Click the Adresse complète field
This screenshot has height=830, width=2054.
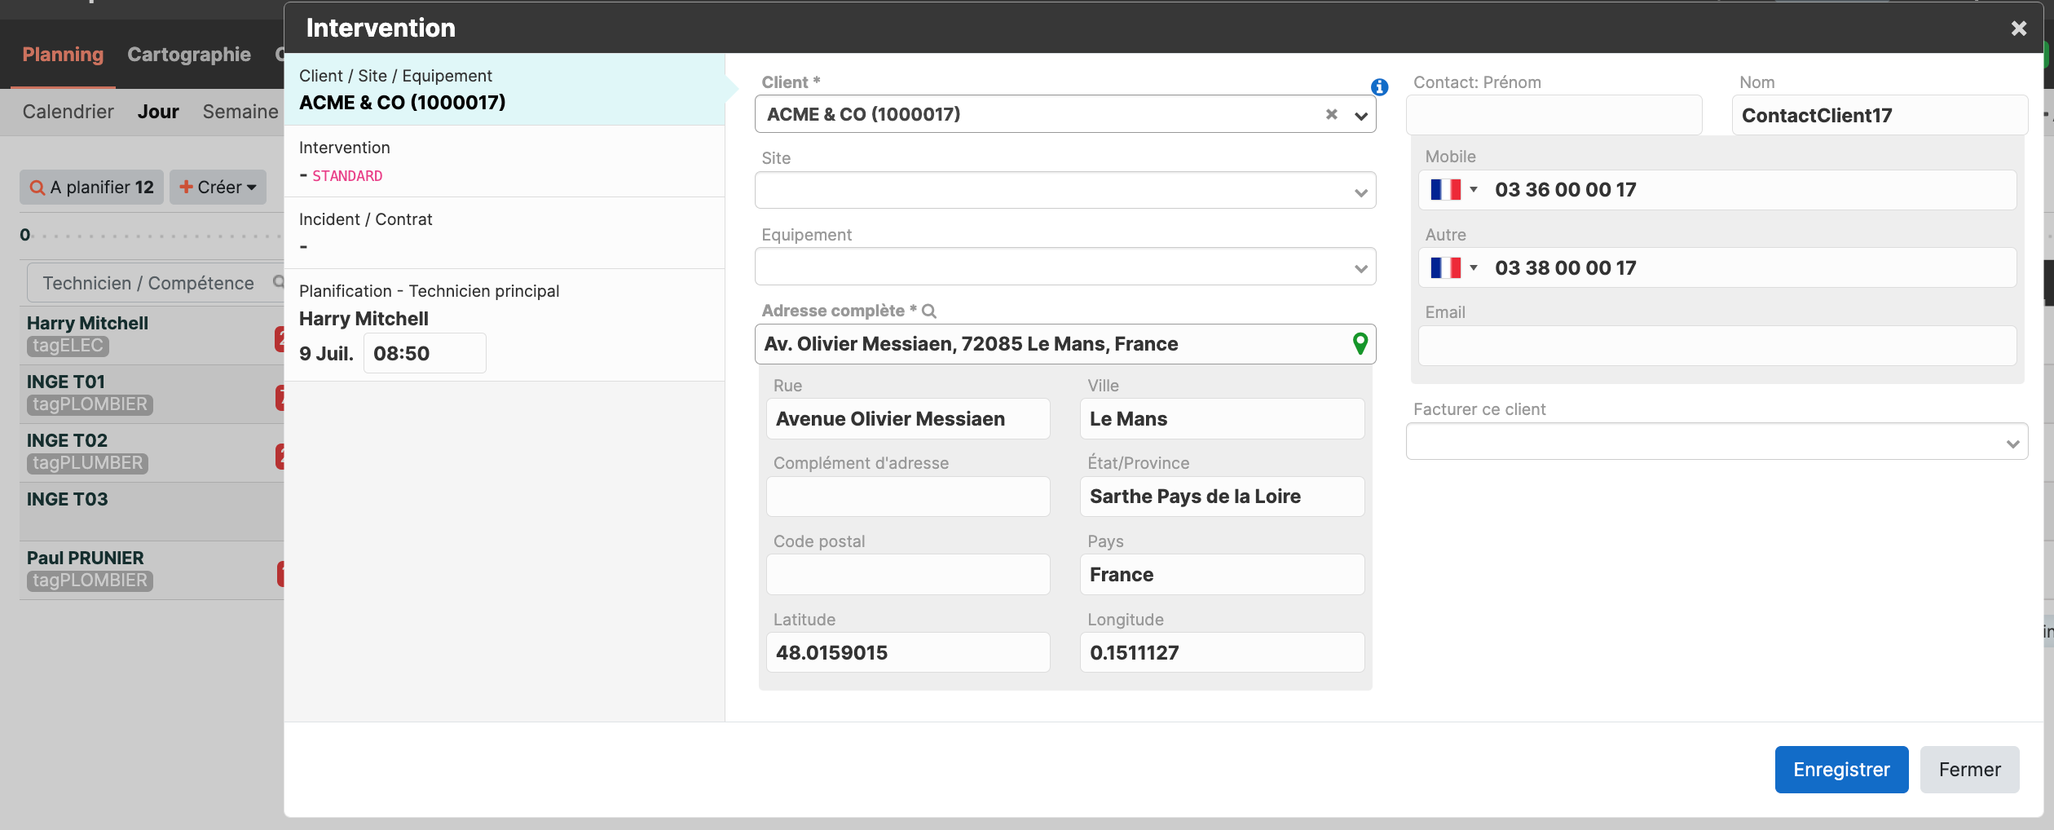[x=1065, y=344]
